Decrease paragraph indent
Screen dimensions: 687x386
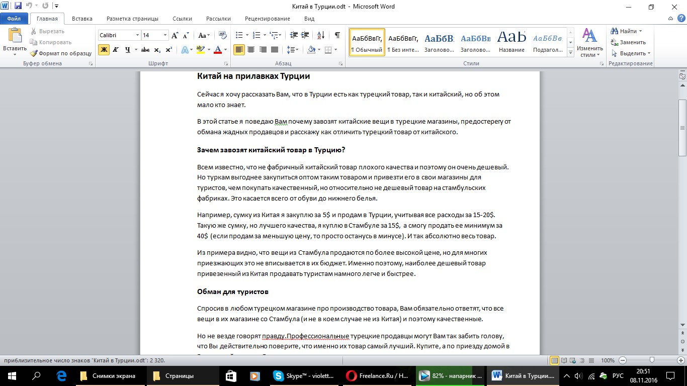293,35
